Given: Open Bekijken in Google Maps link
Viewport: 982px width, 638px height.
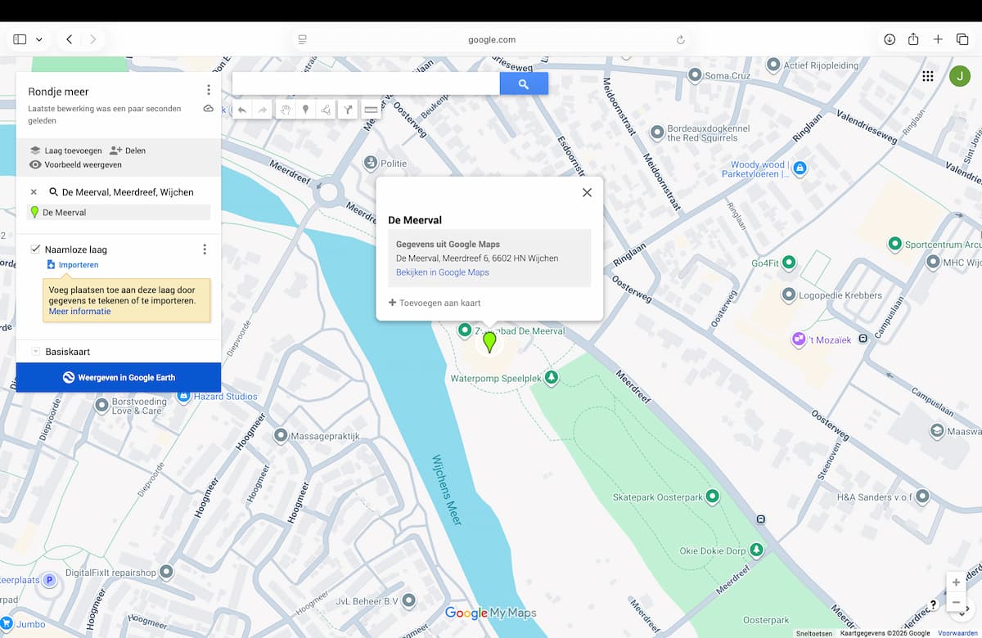Looking at the screenshot, I should click(443, 272).
